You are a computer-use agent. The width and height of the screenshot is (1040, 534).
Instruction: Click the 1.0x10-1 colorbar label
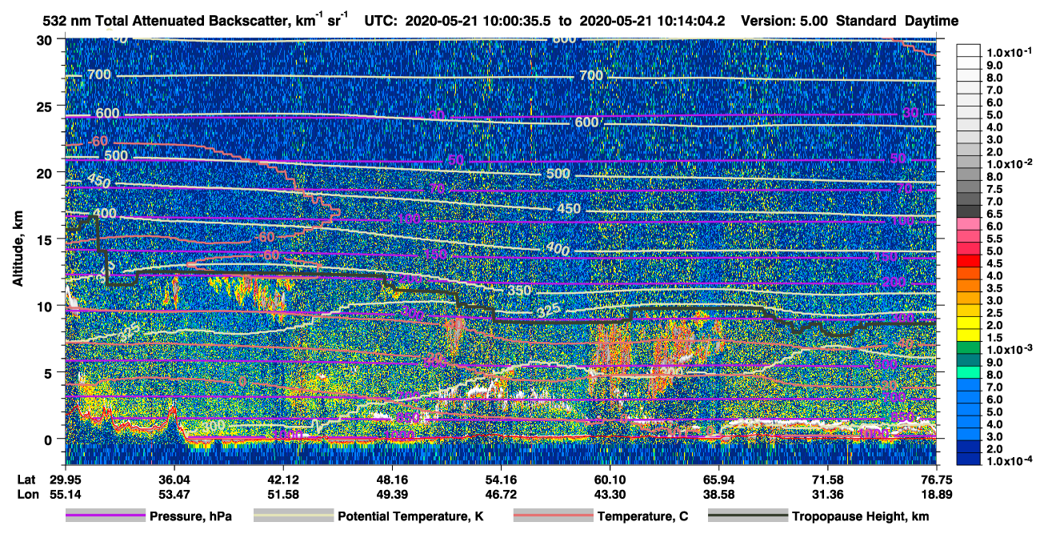pos(1009,52)
